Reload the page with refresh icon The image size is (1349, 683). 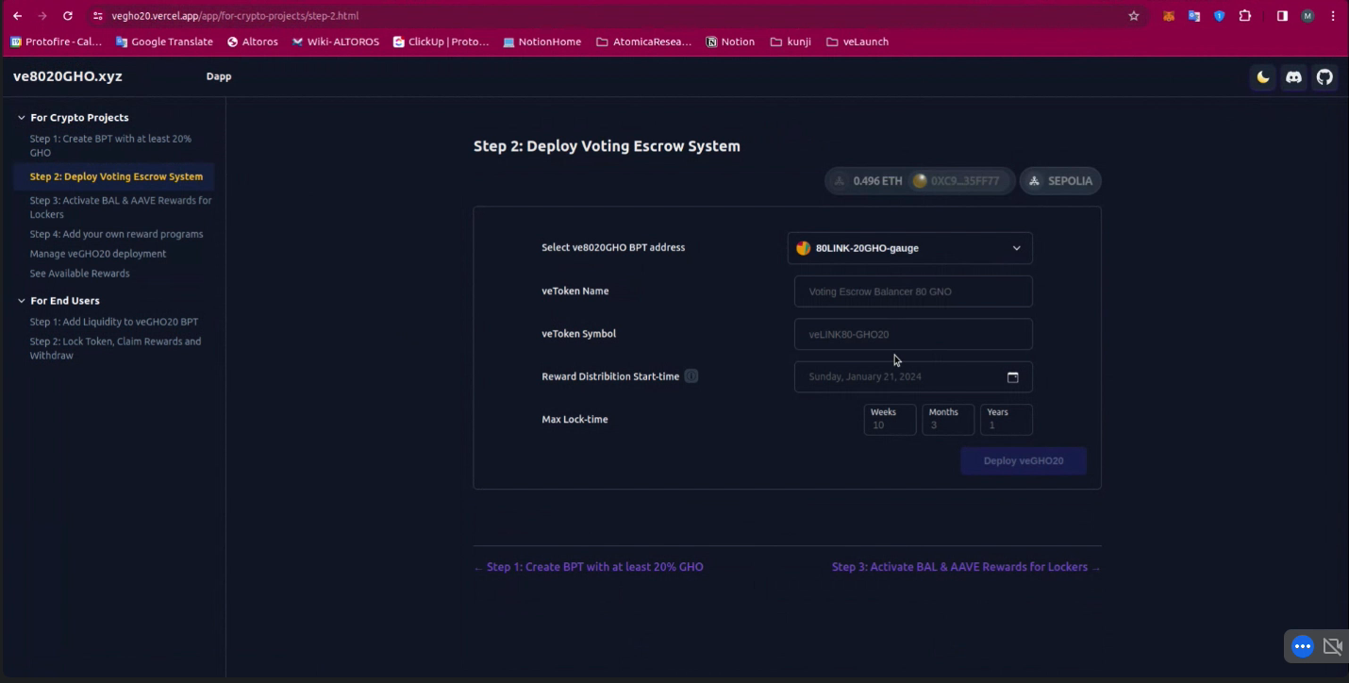tap(68, 16)
